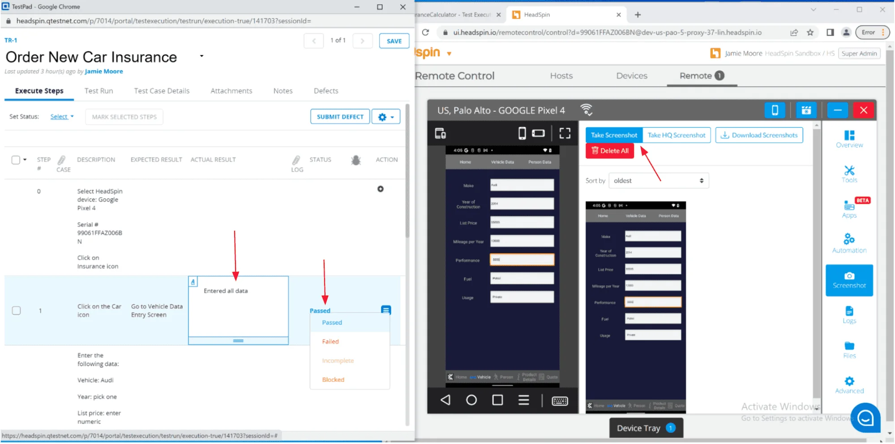Click the red Delete All button
895x444 pixels.
[609, 151]
